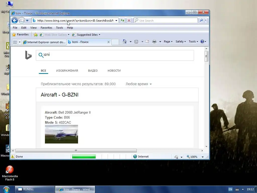Click the helicopter thumbnail image
Viewport: 257px width, 193px height.
61,134
